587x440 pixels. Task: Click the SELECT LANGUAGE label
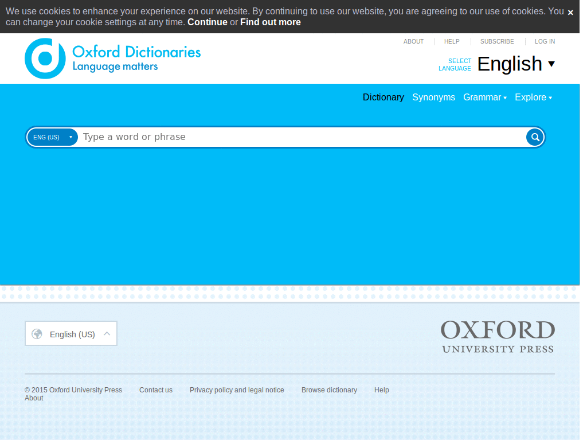pyautogui.click(x=455, y=64)
